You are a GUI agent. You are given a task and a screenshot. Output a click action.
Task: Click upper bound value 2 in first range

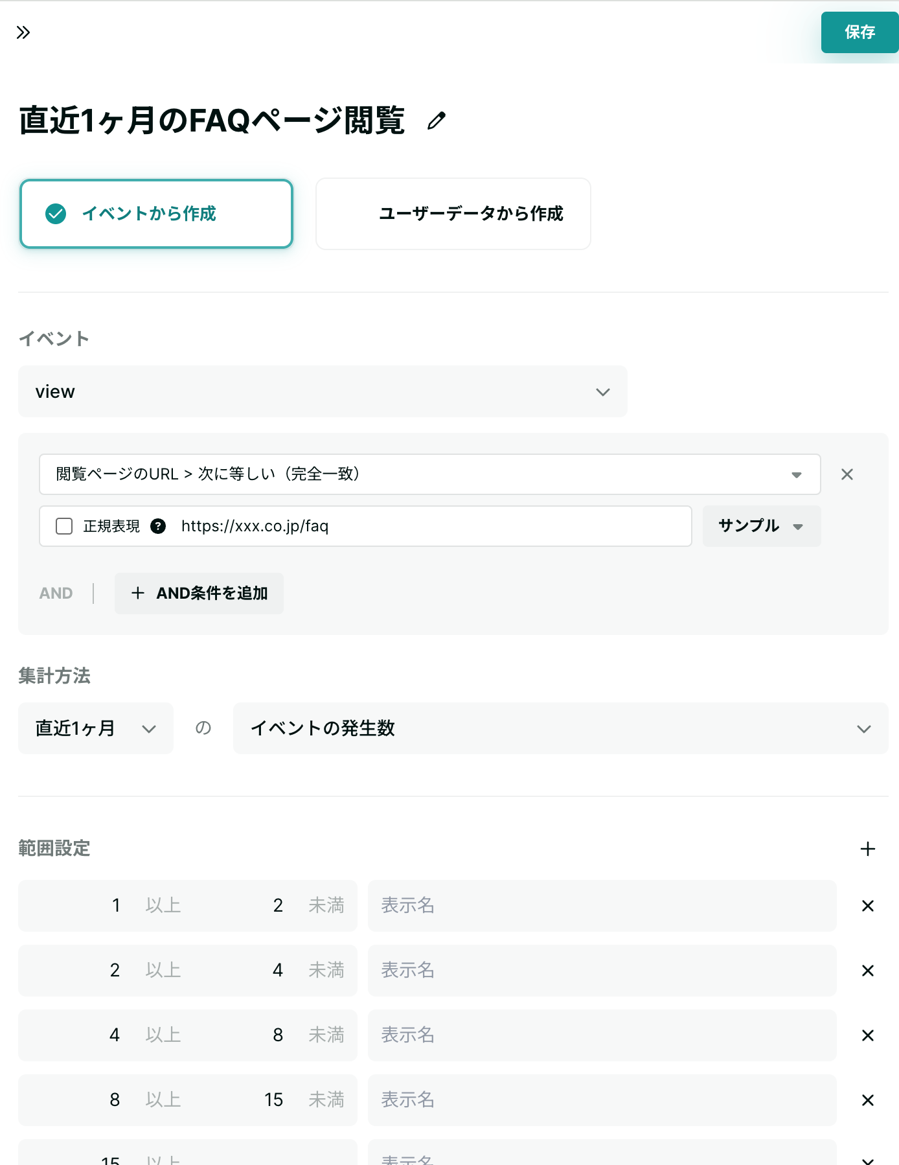point(278,906)
